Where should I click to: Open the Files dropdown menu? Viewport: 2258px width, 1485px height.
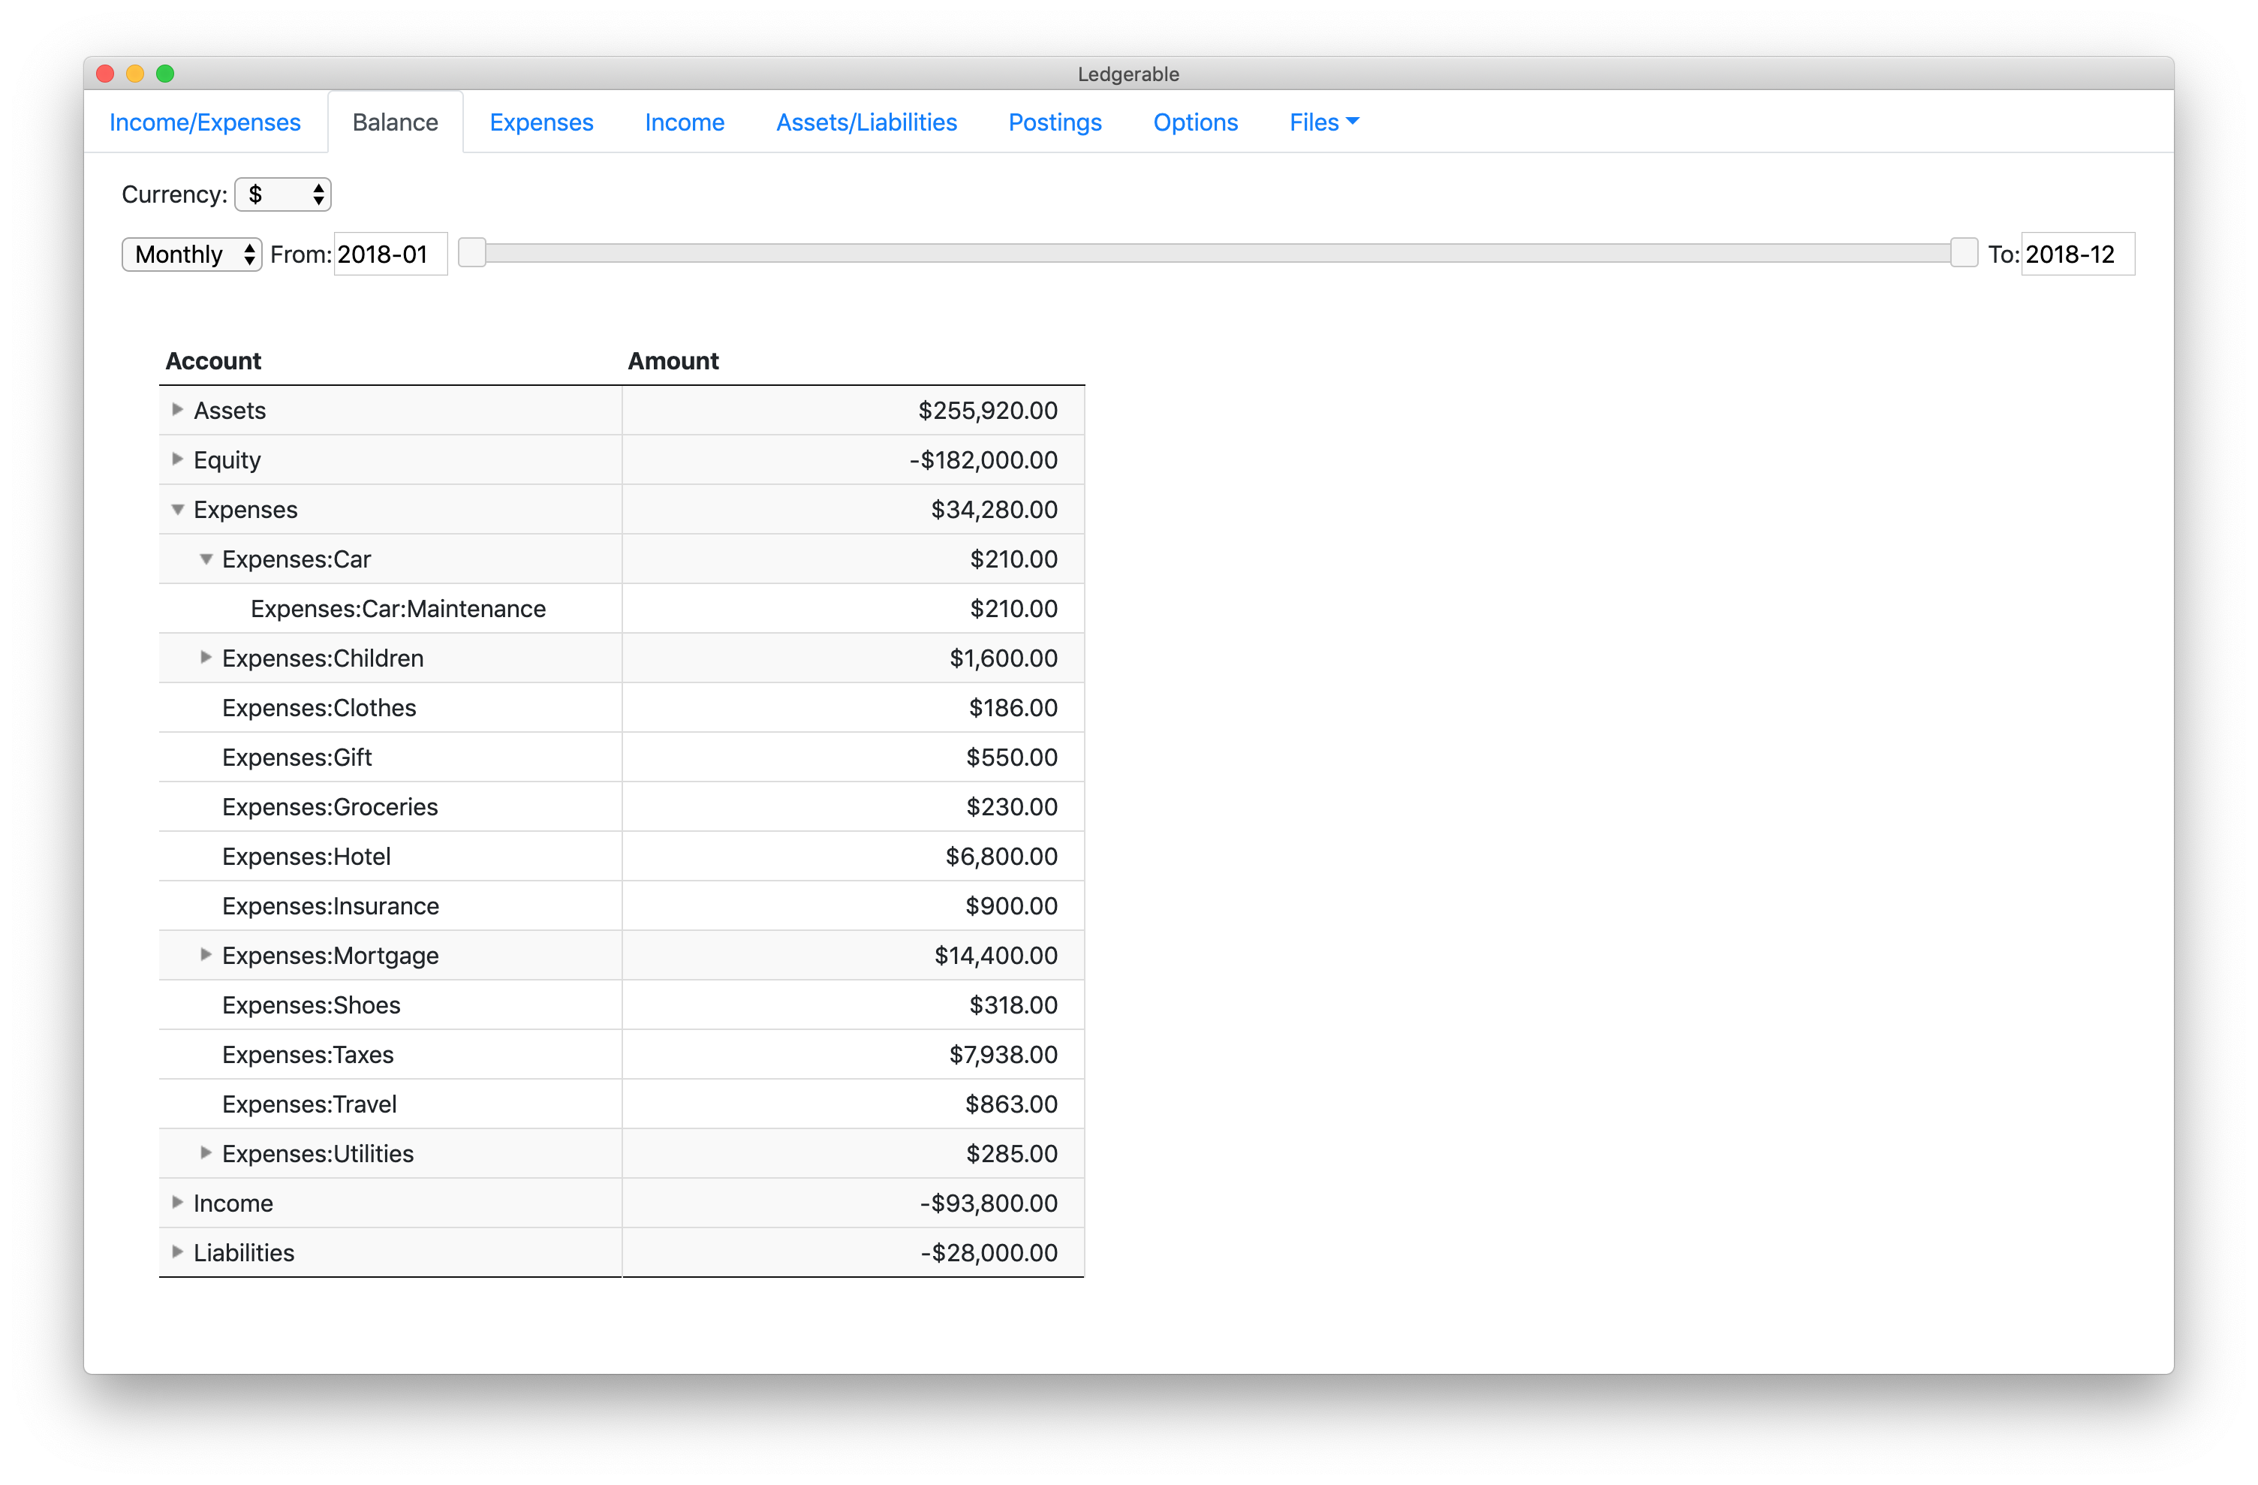click(x=1323, y=122)
